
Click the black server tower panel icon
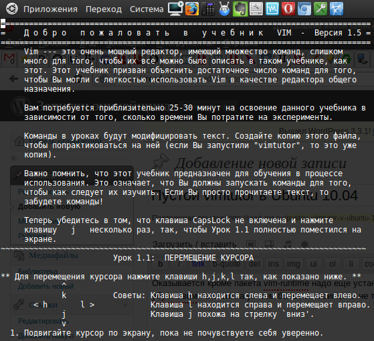[208, 9]
